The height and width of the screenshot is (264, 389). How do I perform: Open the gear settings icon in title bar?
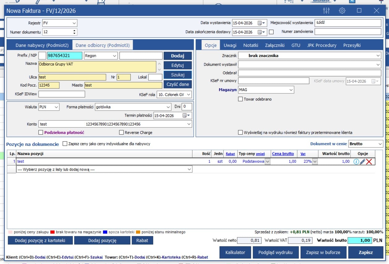(342, 11)
